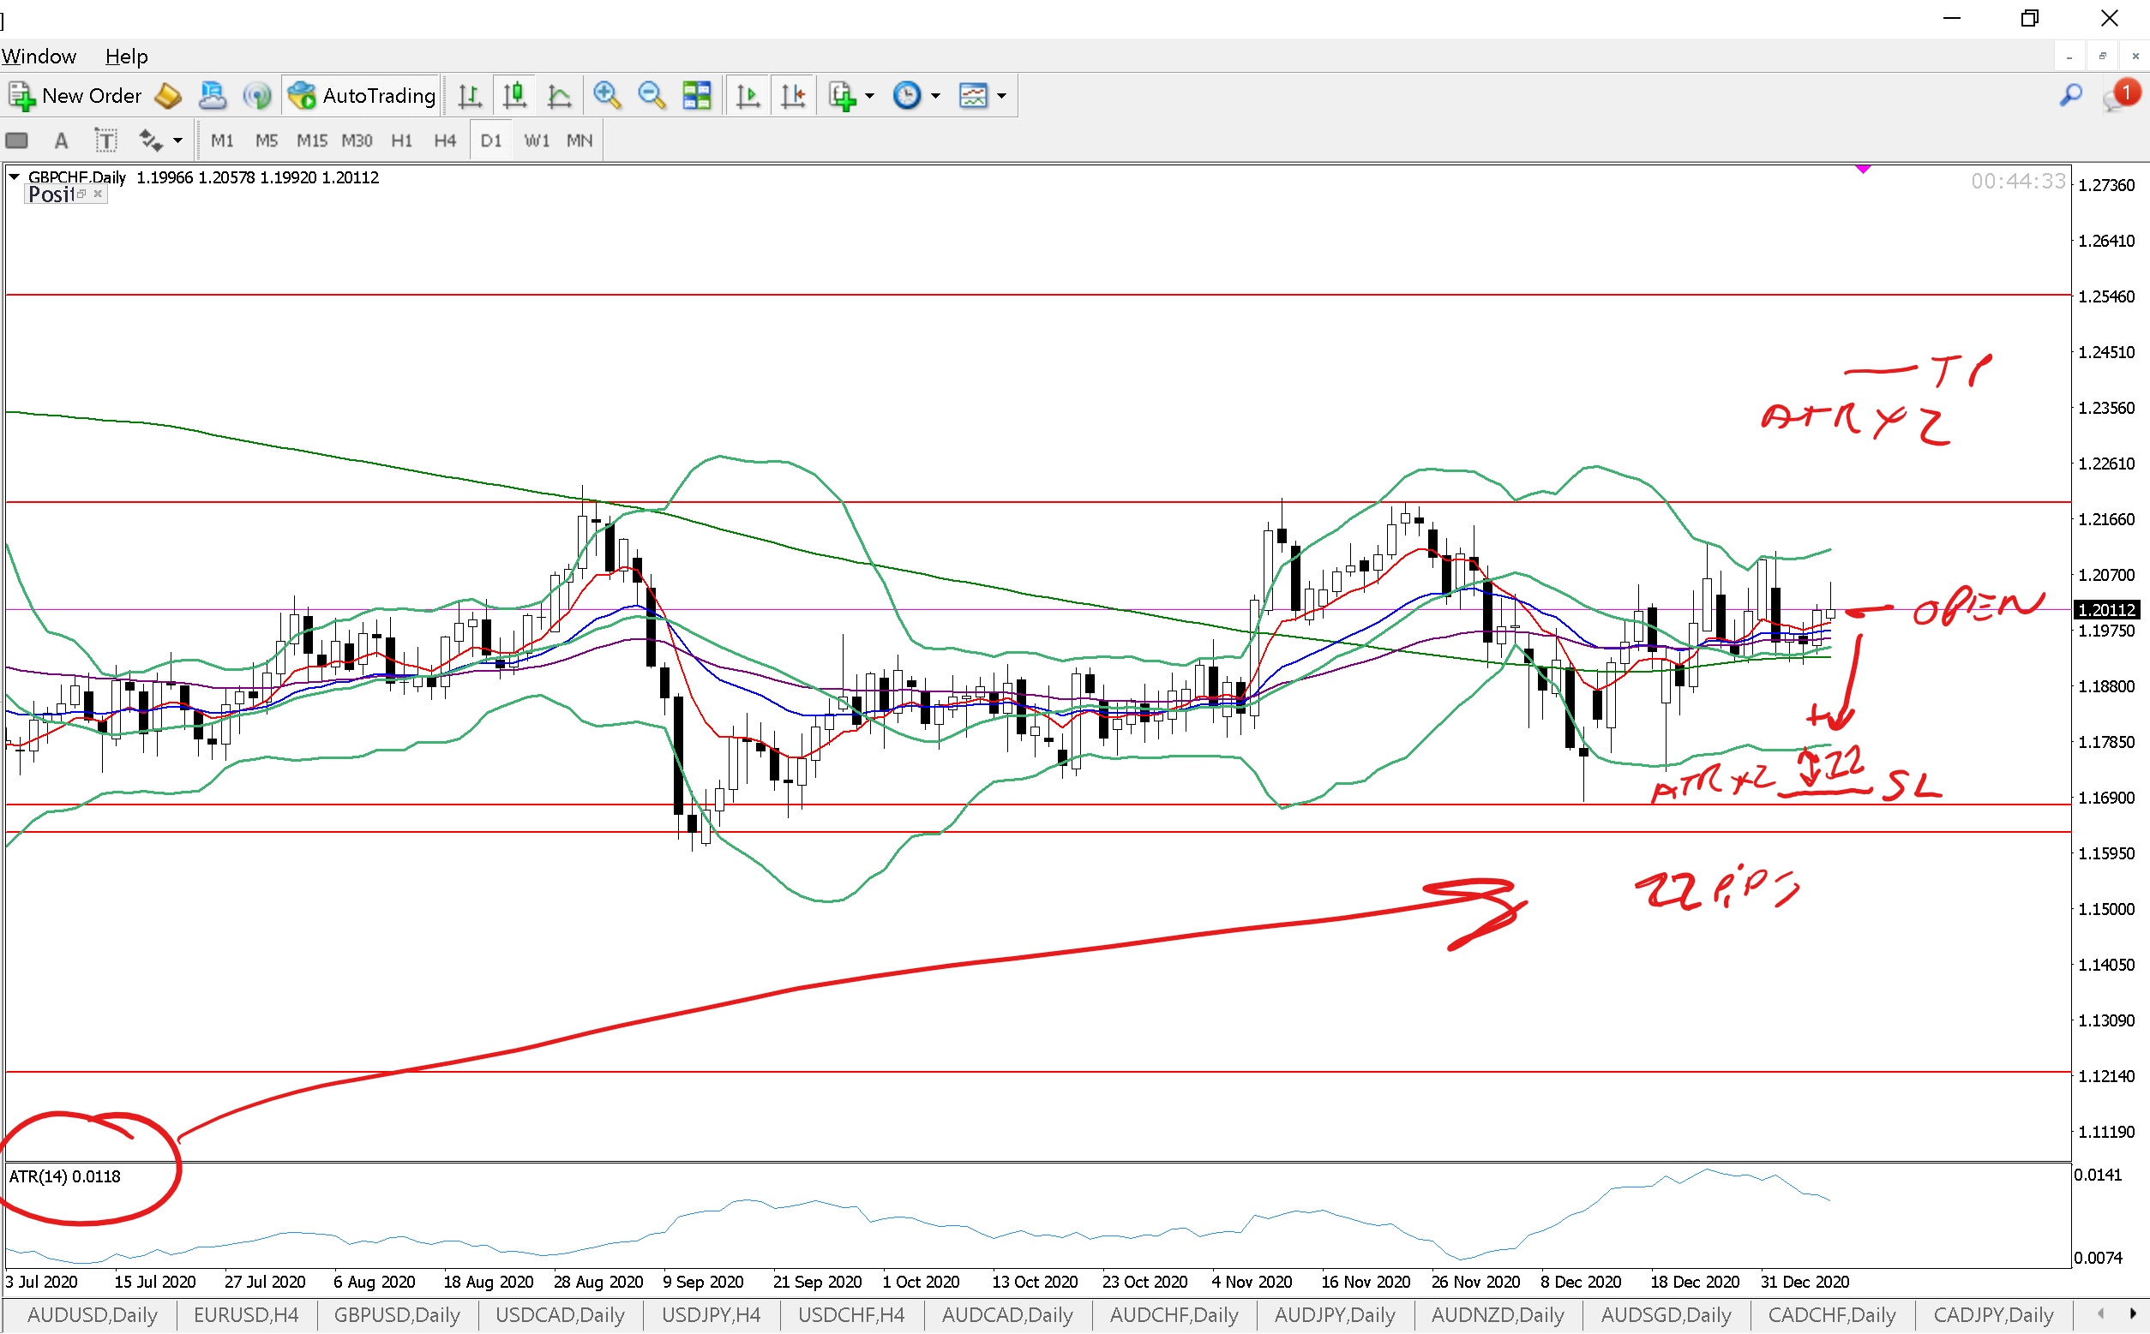
Task: Switch to M30 timeframe
Action: click(x=357, y=141)
